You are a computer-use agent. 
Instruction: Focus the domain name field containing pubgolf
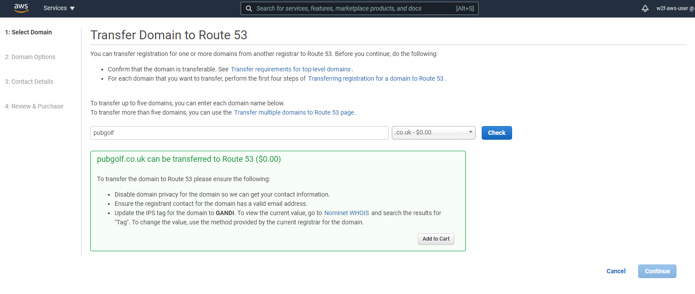(x=239, y=133)
